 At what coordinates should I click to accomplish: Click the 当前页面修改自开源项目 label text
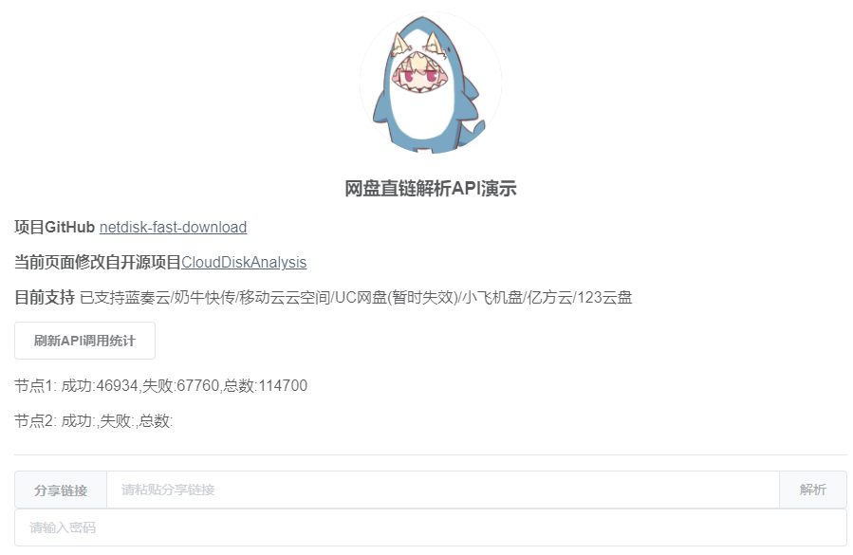[98, 262]
